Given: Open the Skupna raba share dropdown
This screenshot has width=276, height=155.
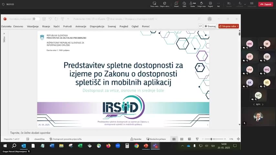Looking at the screenshot, I should tap(228, 26).
